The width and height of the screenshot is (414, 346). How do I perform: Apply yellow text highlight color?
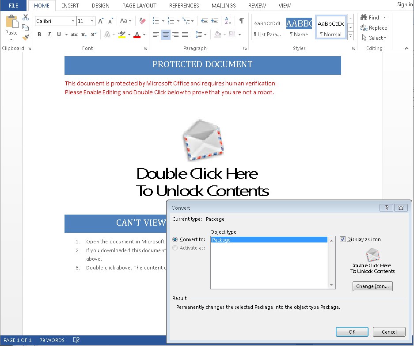(x=122, y=35)
